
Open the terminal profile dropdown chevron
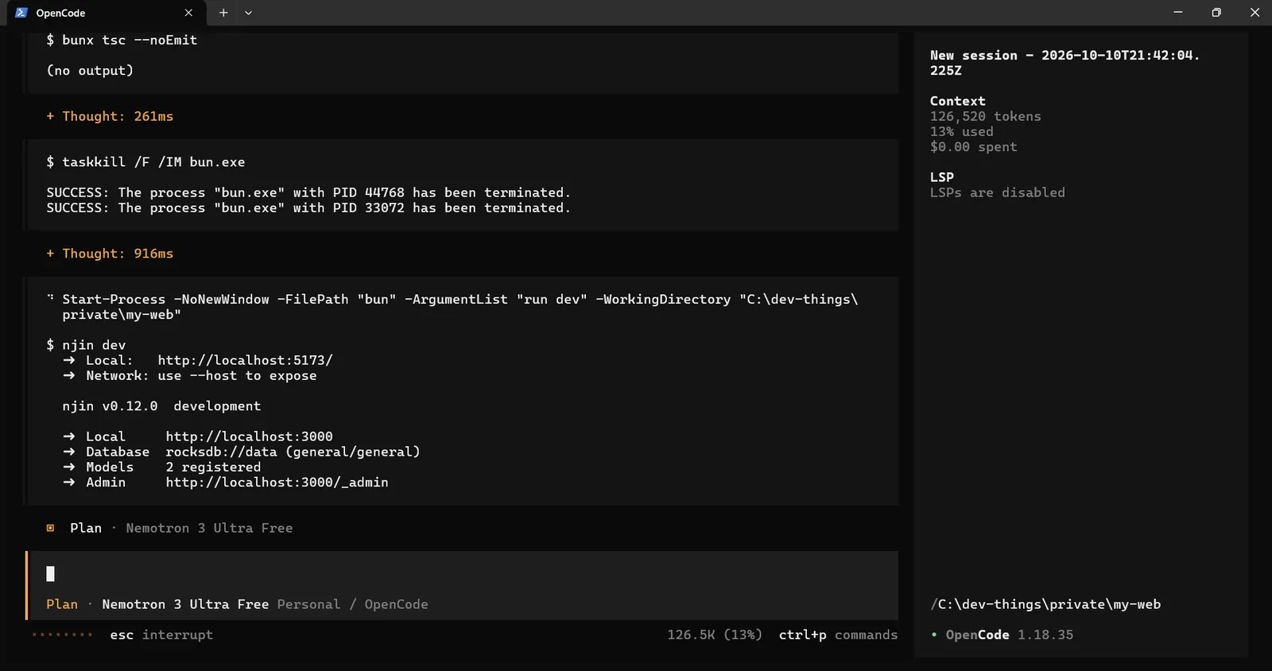(x=248, y=13)
